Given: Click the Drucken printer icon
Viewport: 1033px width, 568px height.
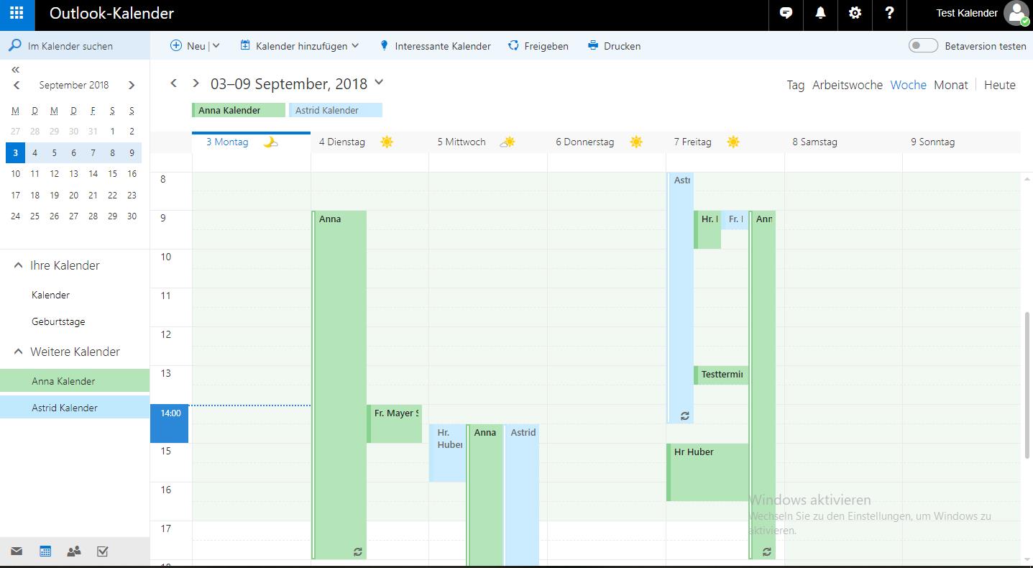Looking at the screenshot, I should tap(593, 45).
